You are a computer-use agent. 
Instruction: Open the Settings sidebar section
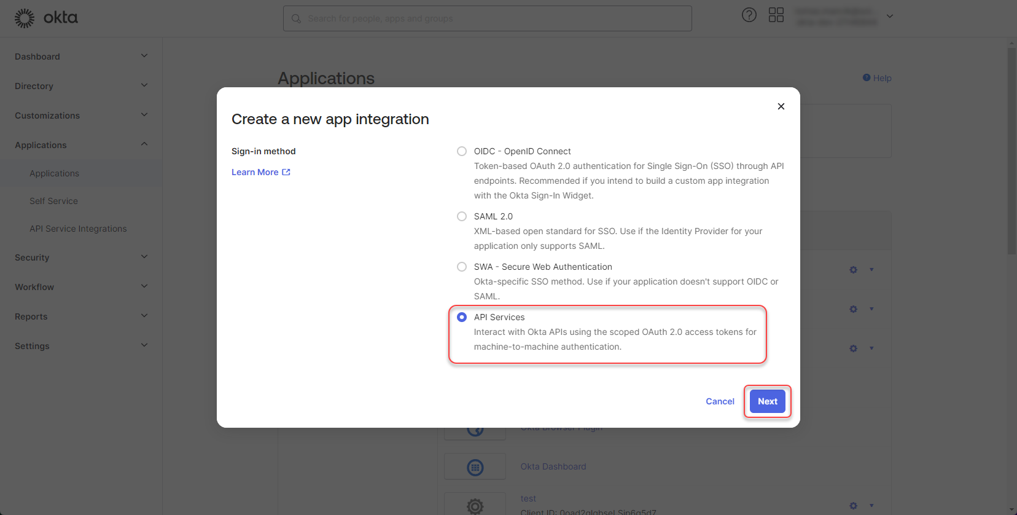32,346
